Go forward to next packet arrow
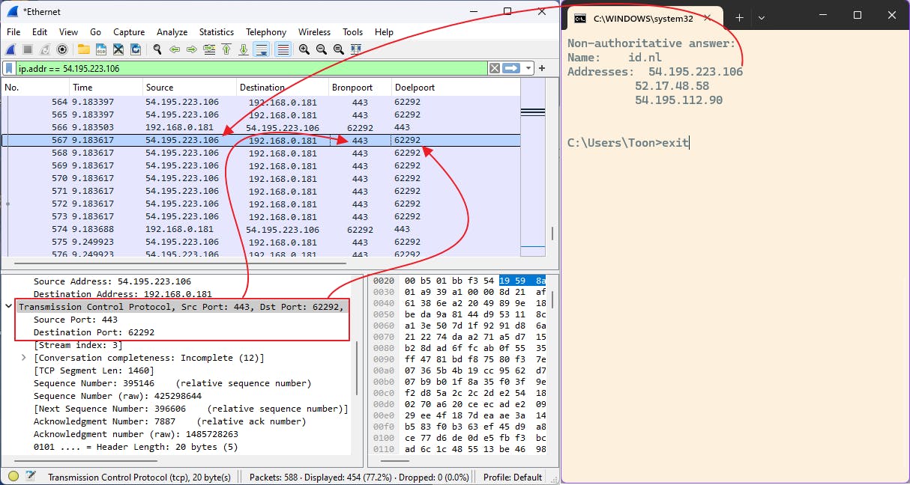Image resolution: width=910 pixels, height=485 pixels. (192, 49)
